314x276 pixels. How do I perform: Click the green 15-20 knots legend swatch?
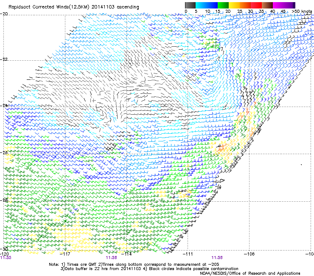pos(223,5)
